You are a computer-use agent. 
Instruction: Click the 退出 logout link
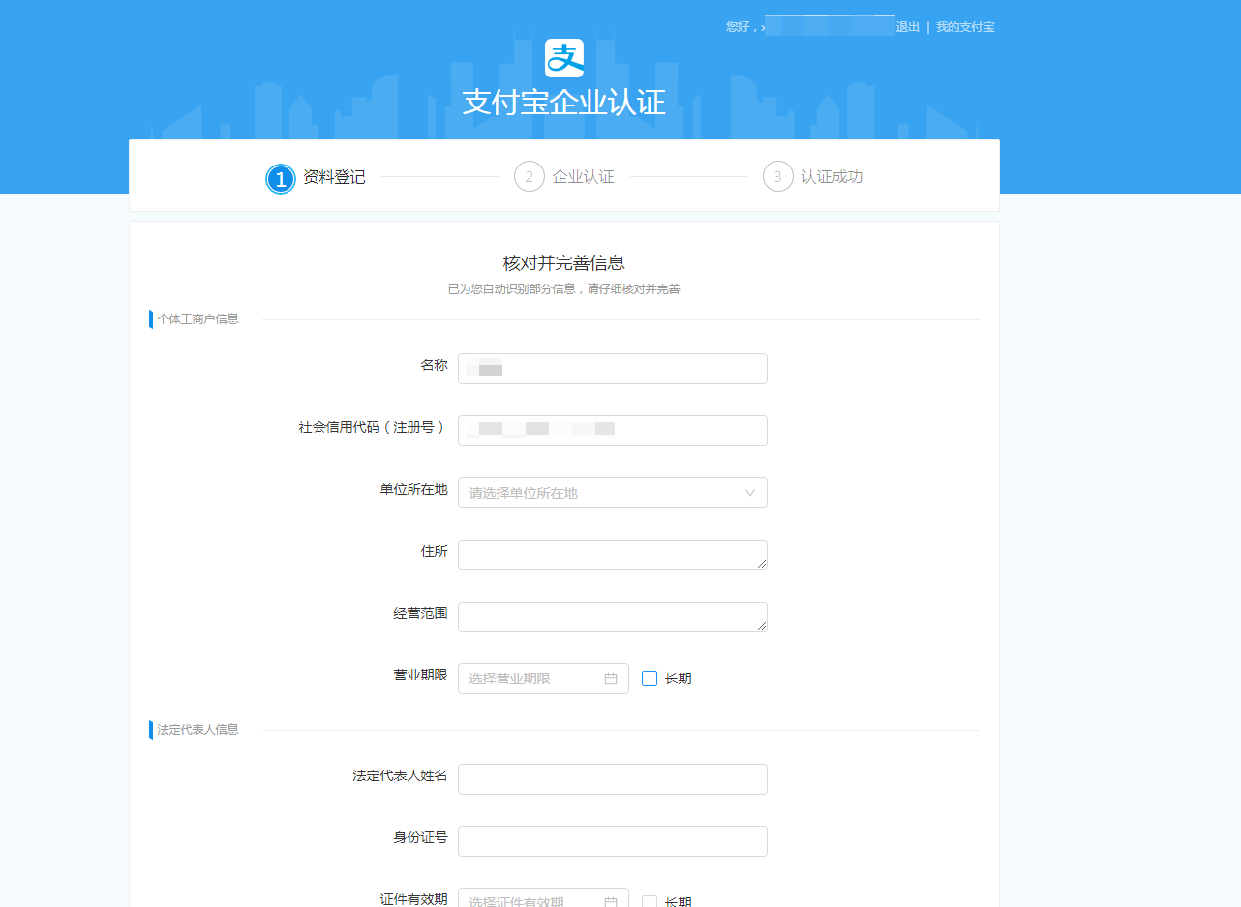908,27
